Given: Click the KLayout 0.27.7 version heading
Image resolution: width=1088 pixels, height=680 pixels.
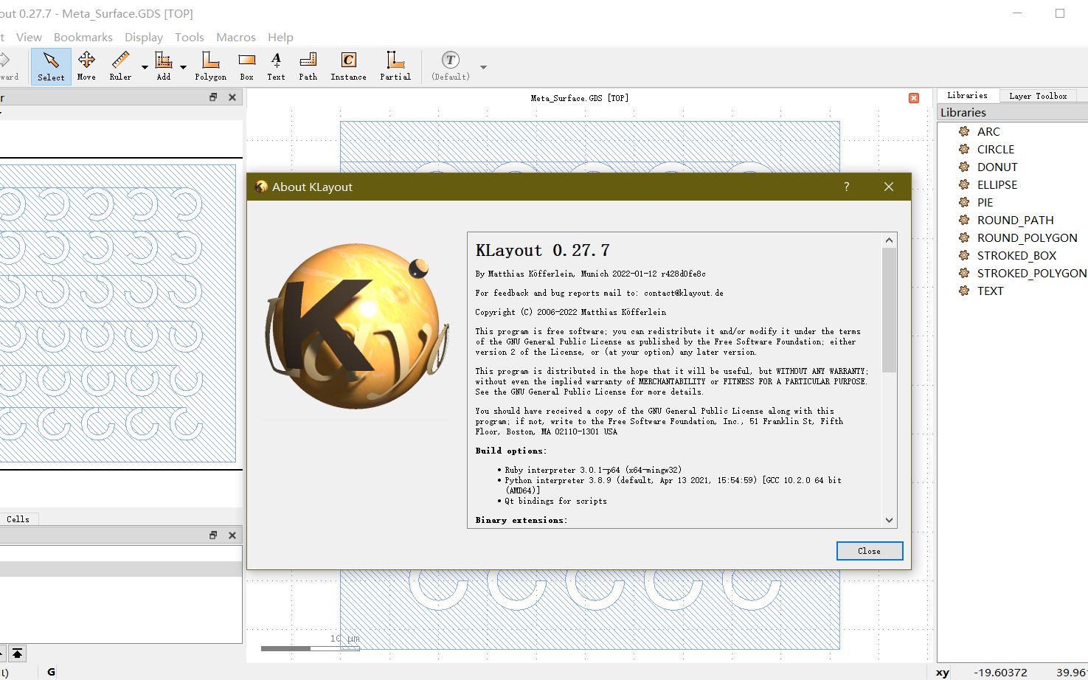Looking at the screenshot, I should click(x=543, y=251).
